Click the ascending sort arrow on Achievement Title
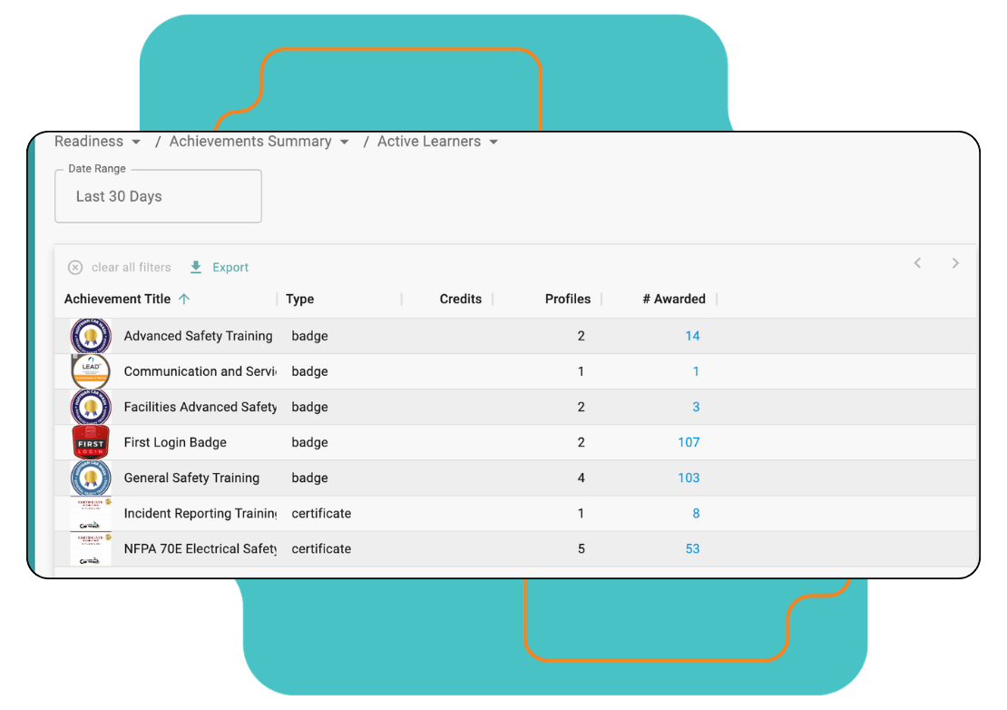Image resolution: width=1007 pixels, height=710 pixels. tap(184, 299)
